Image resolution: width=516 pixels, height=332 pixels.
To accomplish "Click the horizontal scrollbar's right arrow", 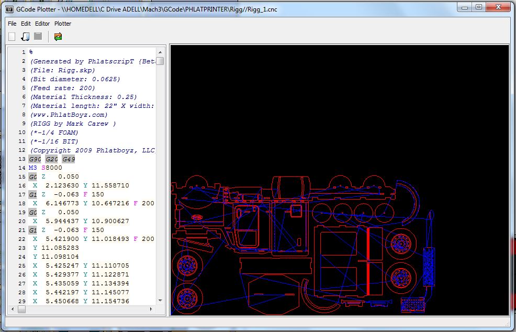I will (x=152, y=309).
